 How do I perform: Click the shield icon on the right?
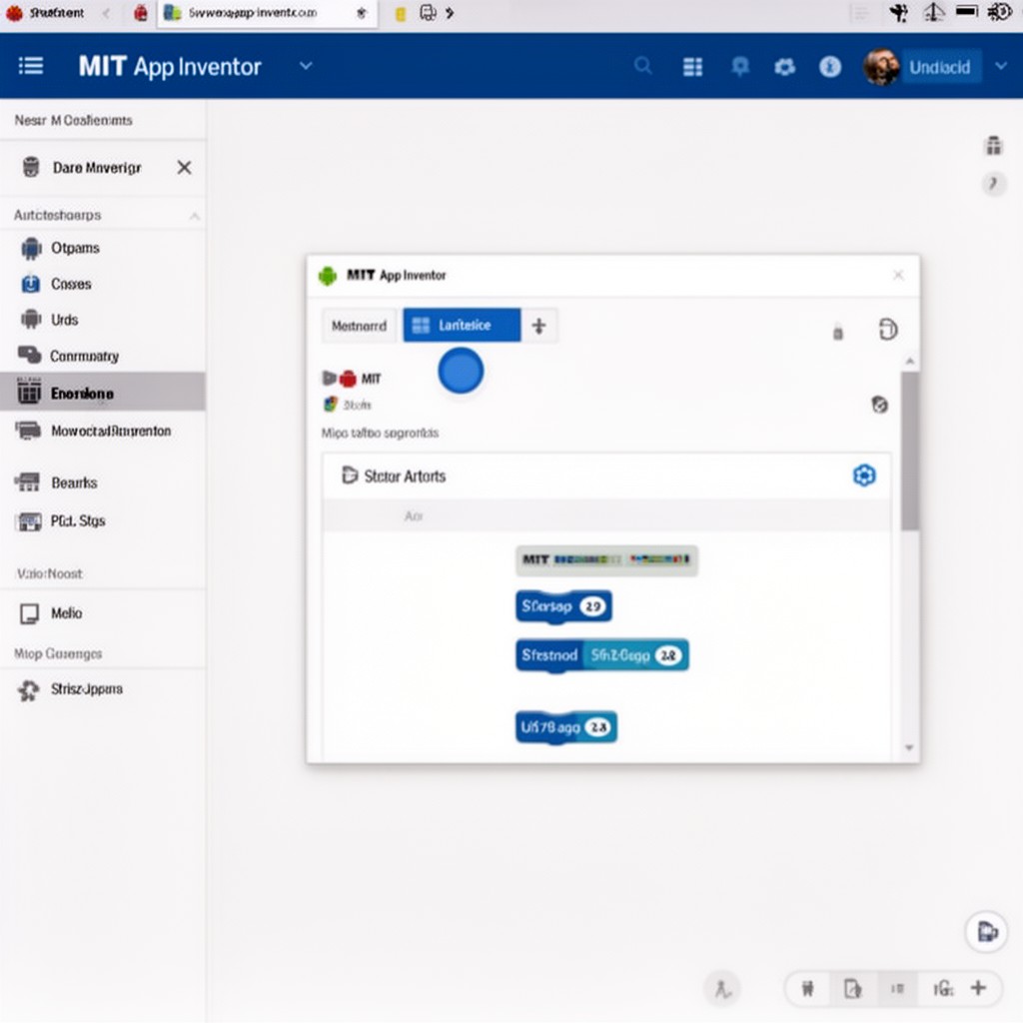(879, 405)
